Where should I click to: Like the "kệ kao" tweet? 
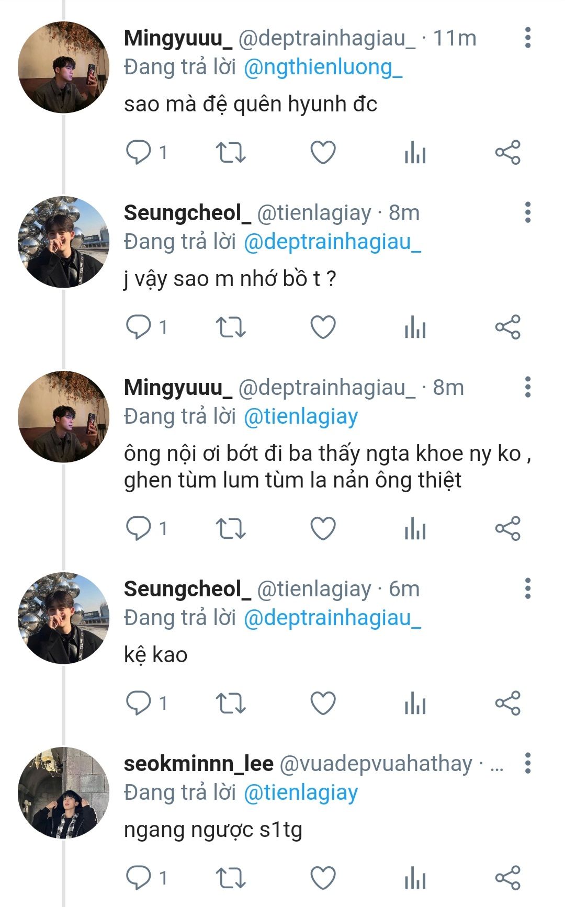323,703
